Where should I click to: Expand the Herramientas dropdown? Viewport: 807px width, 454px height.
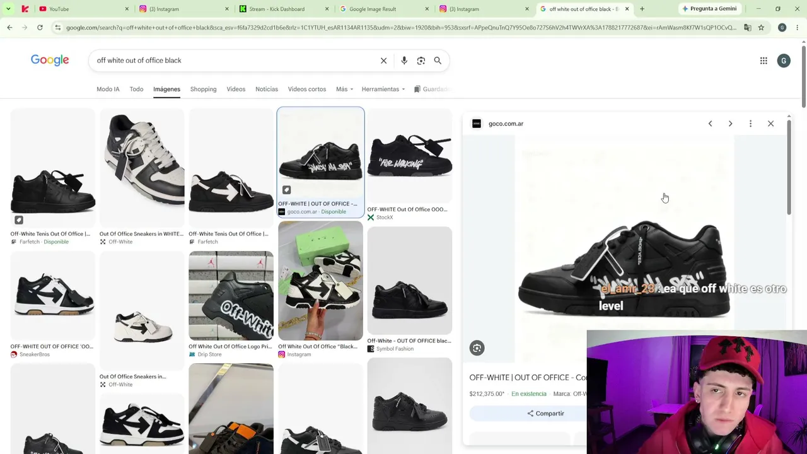[383, 89]
